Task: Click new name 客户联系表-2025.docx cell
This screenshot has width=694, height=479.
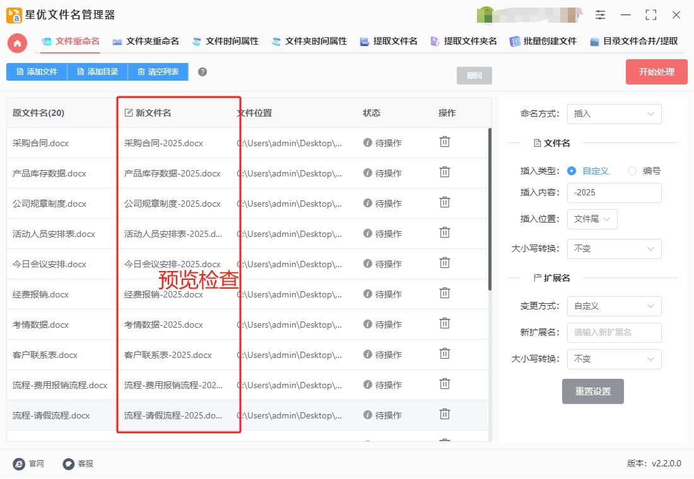Action: coord(168,355)
